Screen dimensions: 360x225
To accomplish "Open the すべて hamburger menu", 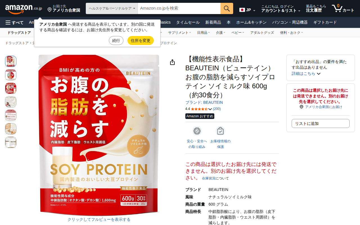I will coord(14,22).
